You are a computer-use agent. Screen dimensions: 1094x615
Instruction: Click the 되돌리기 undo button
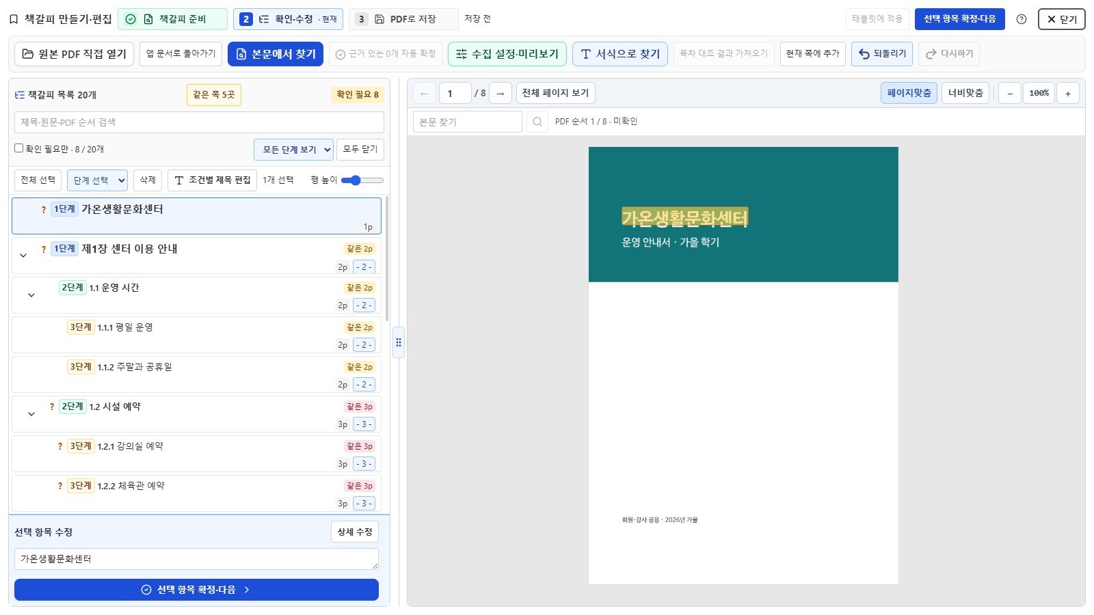882,54
